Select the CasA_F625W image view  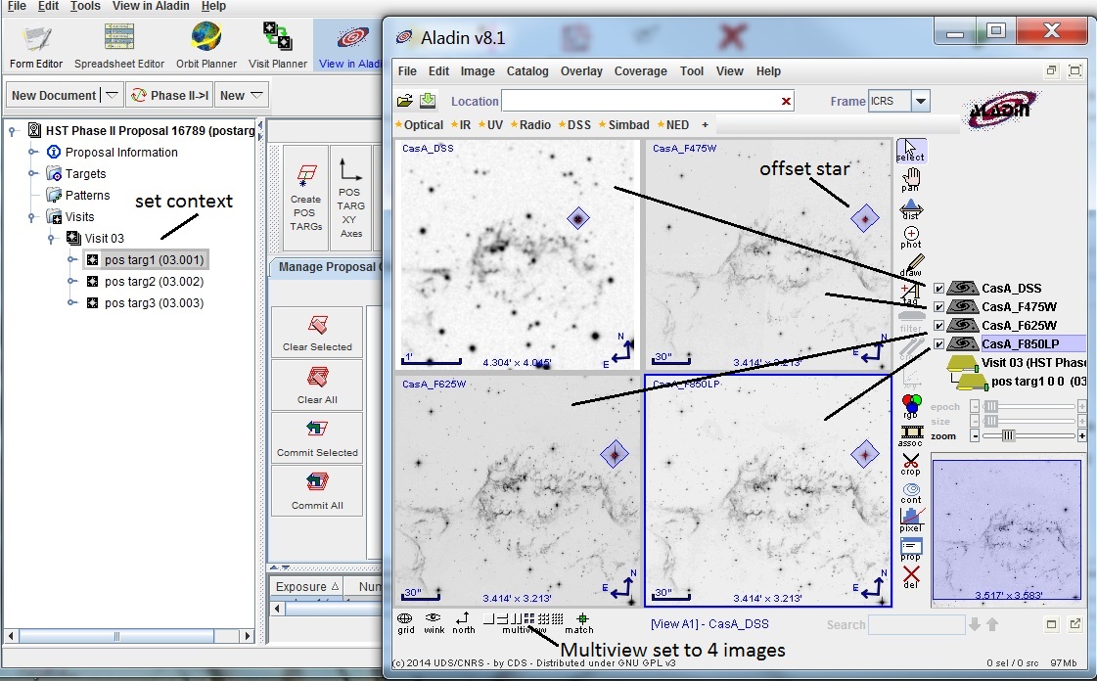tap(517, 490)
